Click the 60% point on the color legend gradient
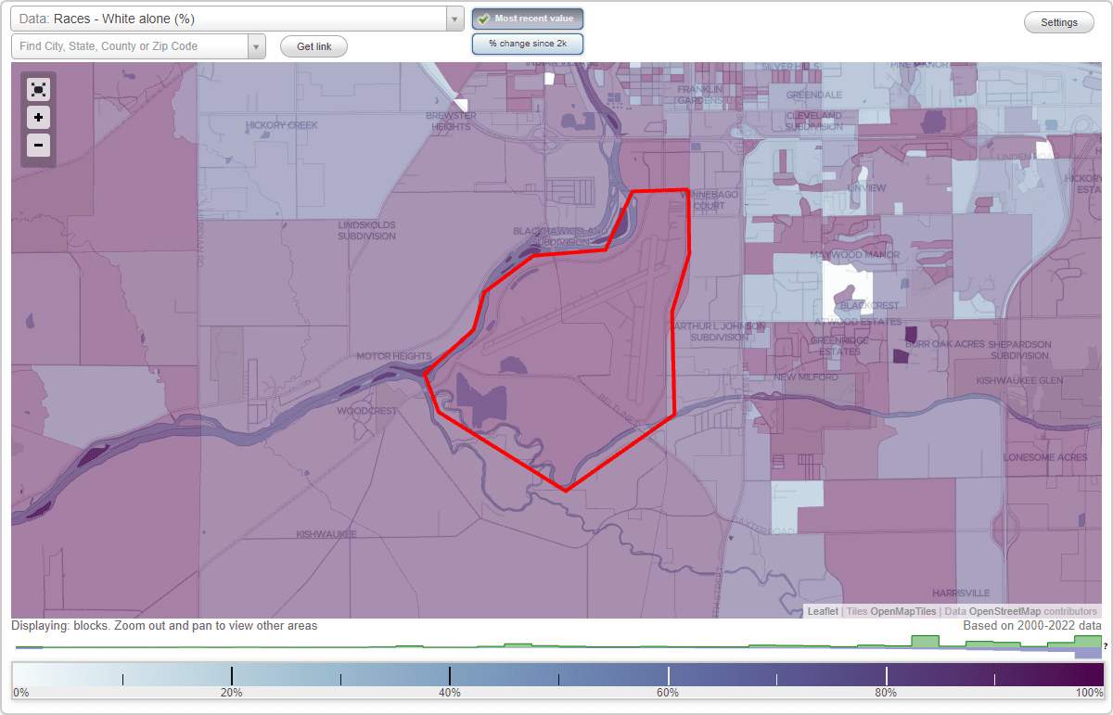 [668, 676]
